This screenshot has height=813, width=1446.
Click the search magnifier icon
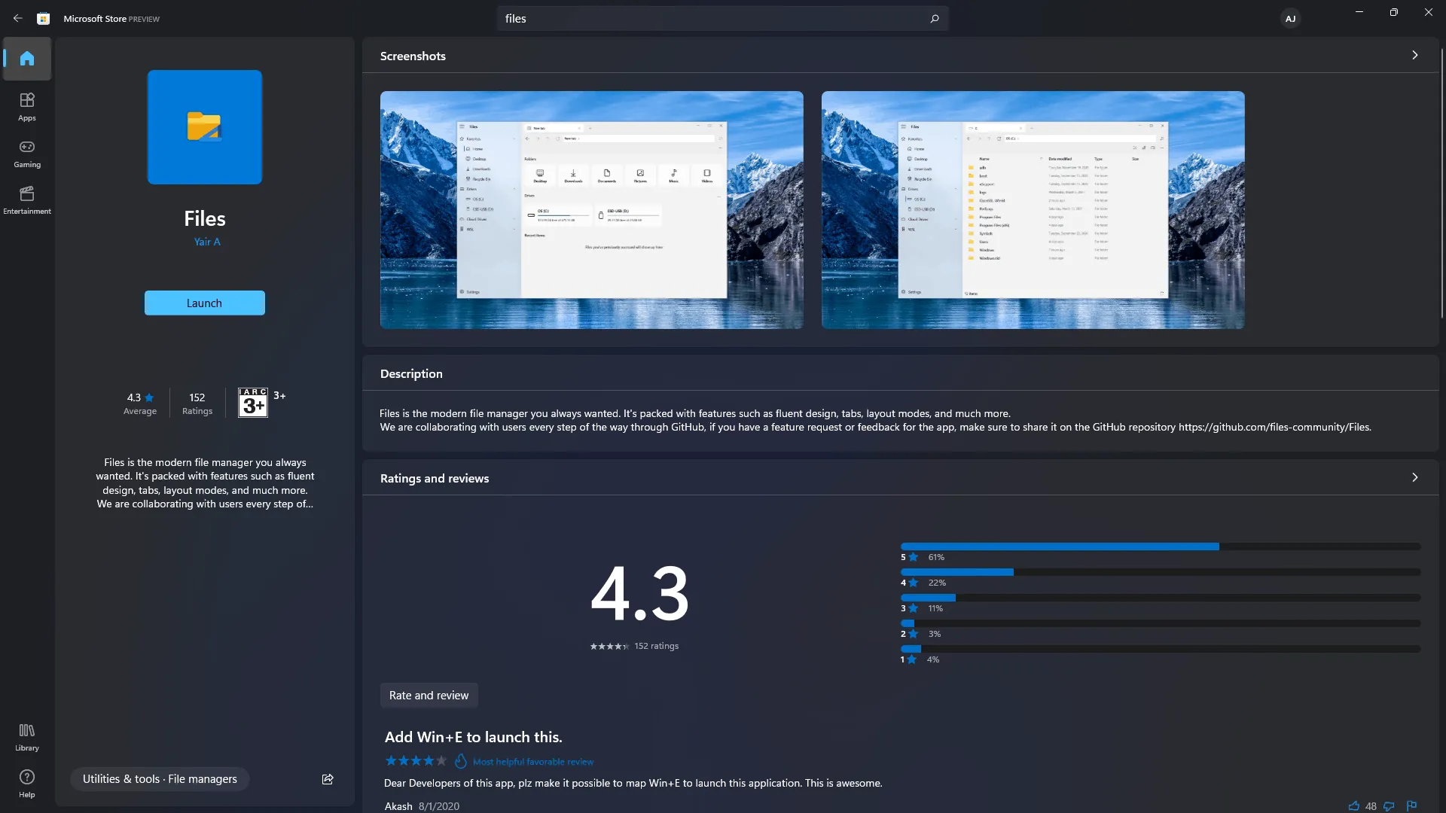pos(934,17)
